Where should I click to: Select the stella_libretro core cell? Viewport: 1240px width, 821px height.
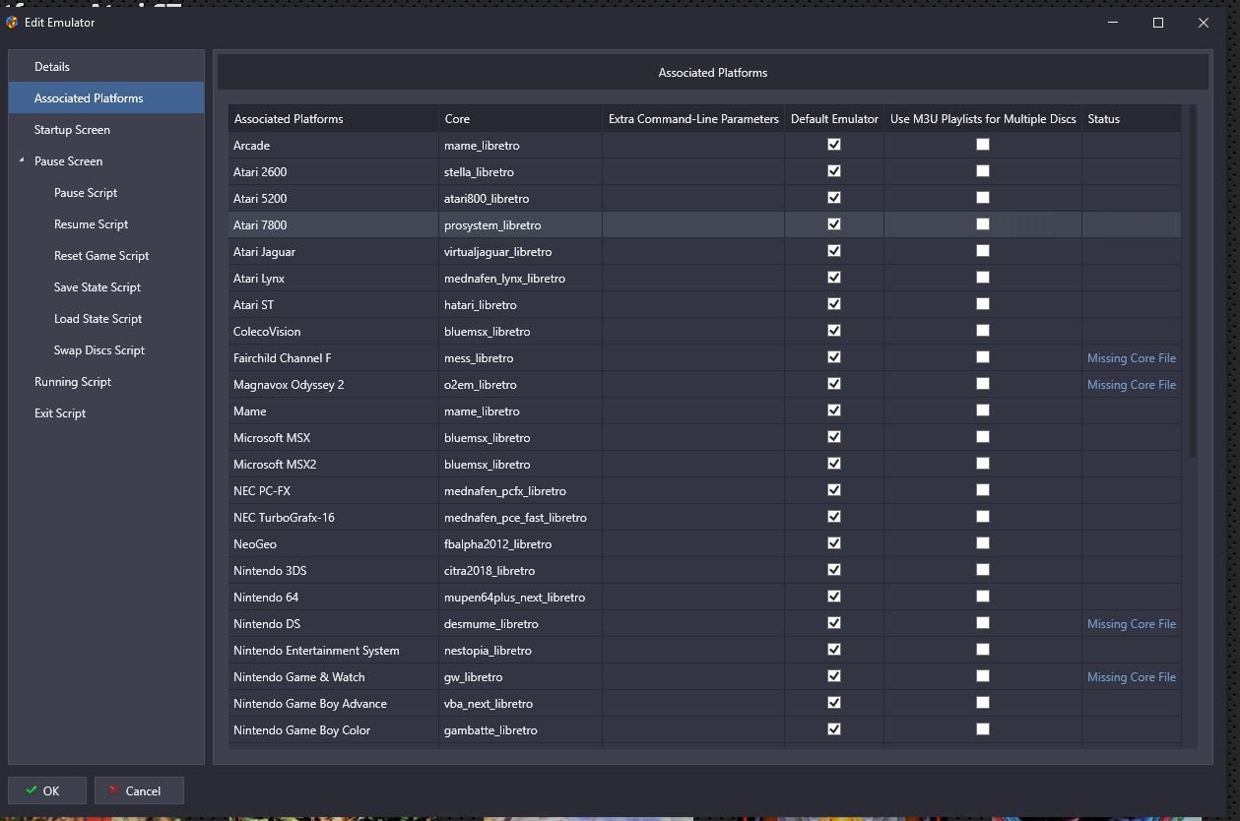[521, 172]
